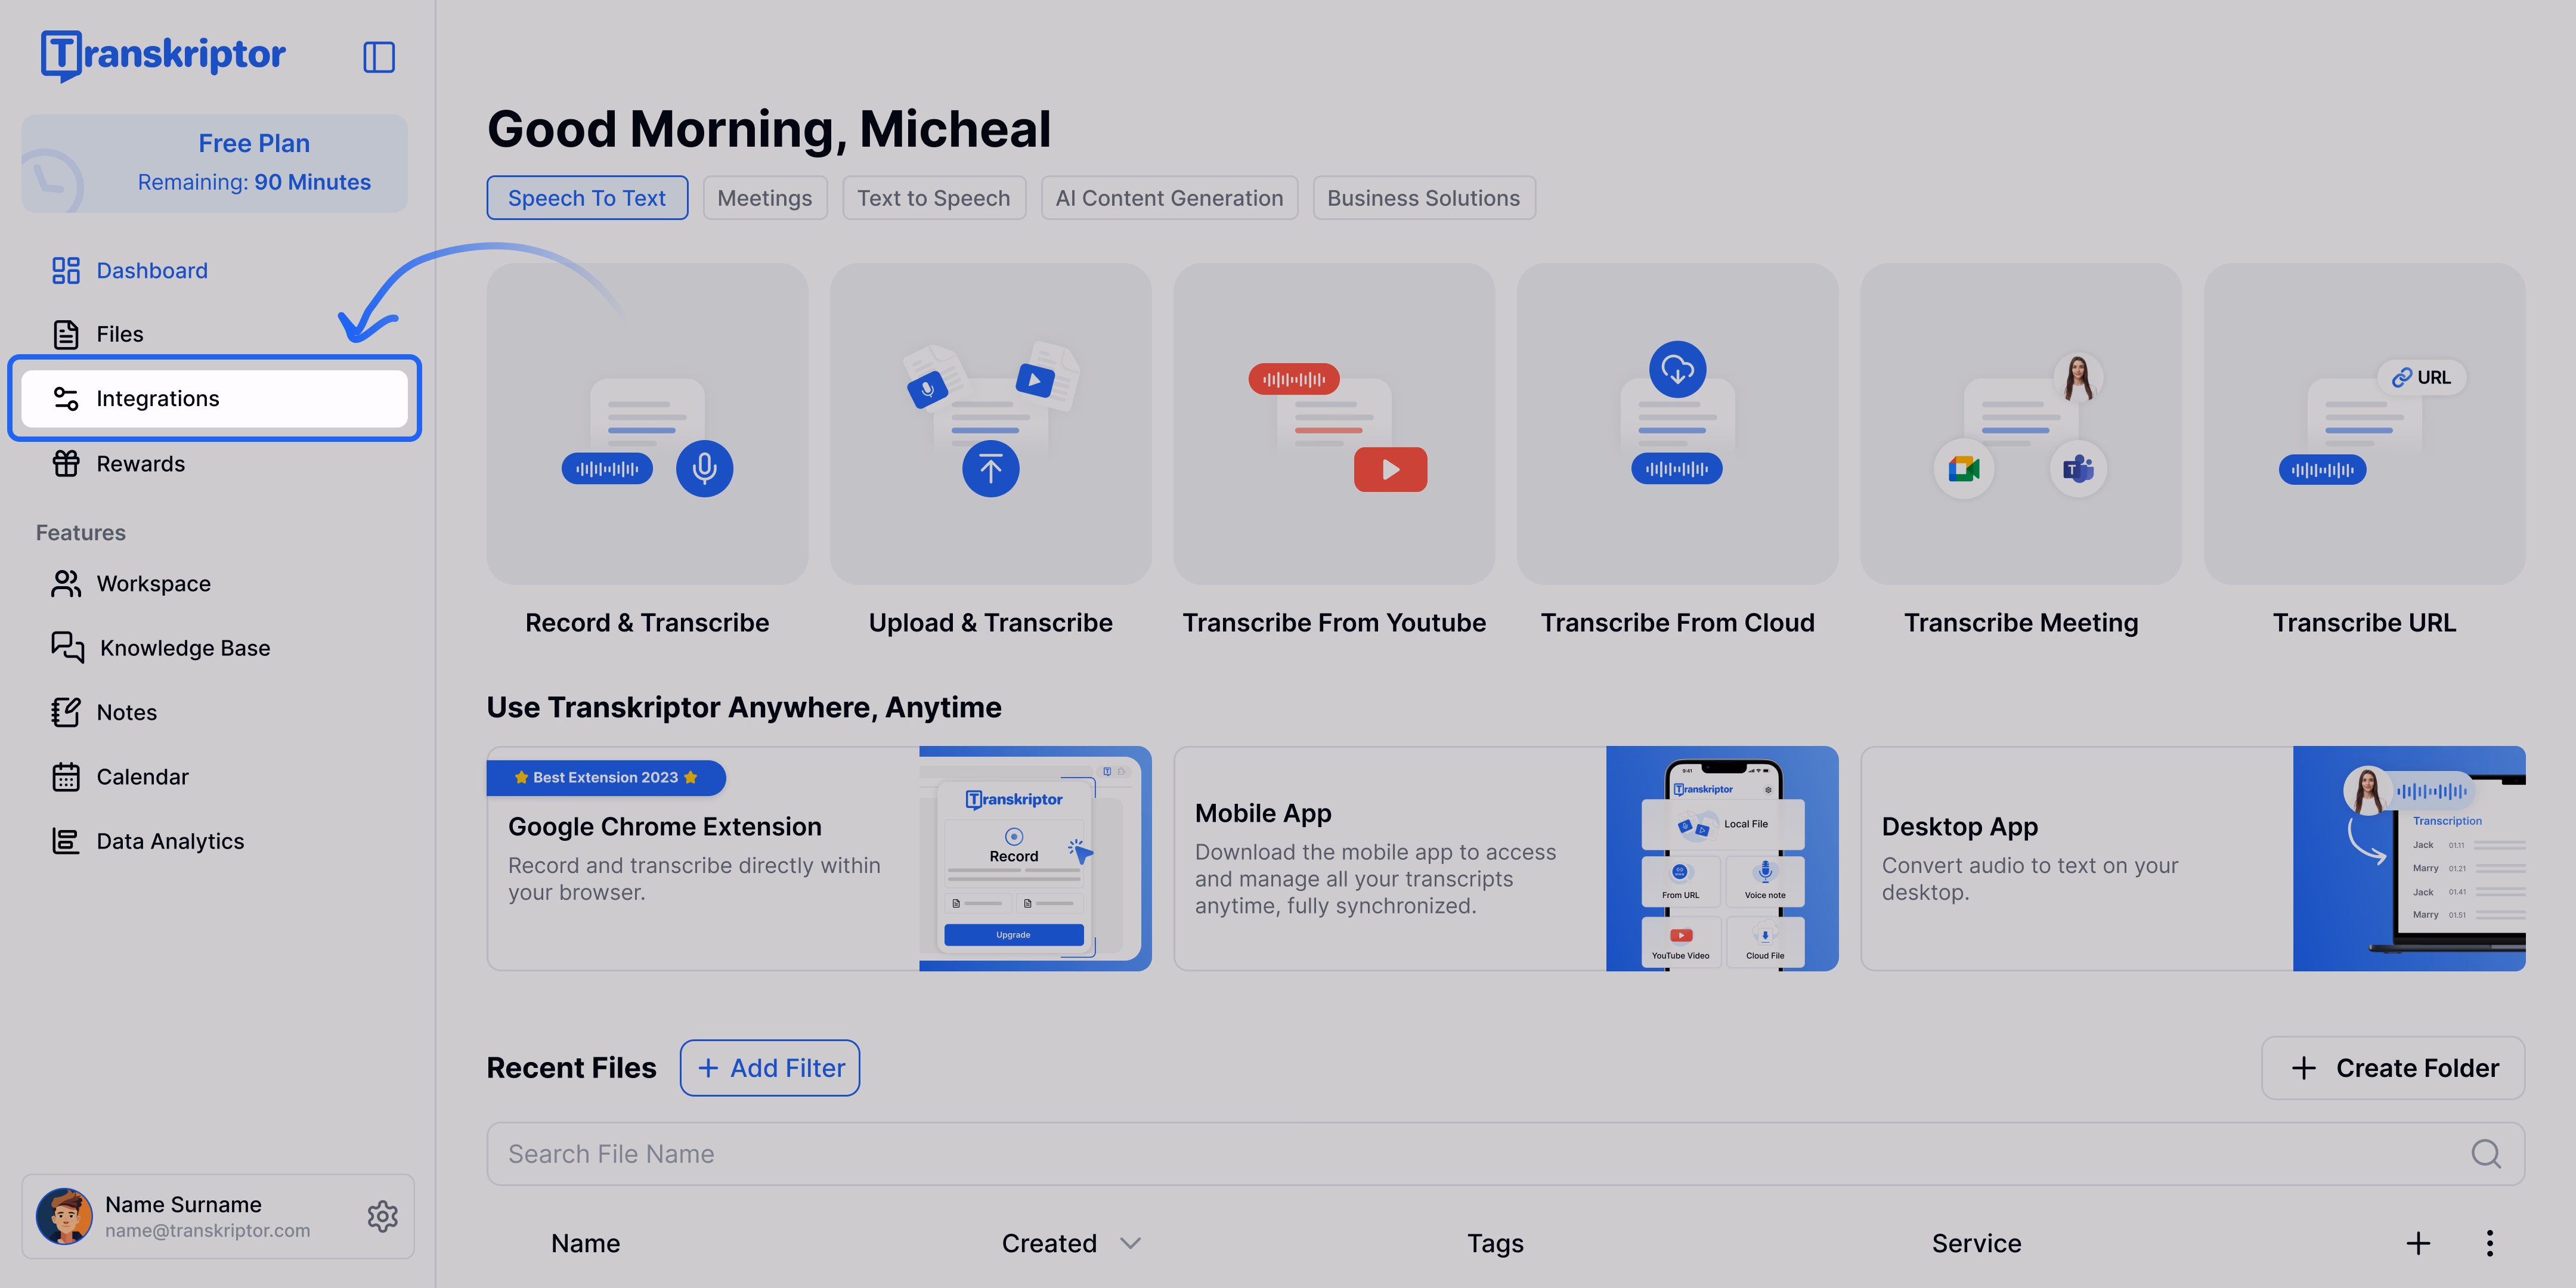Open the Workspace feature
The image size is (2576, 1288).
point(153,583)
